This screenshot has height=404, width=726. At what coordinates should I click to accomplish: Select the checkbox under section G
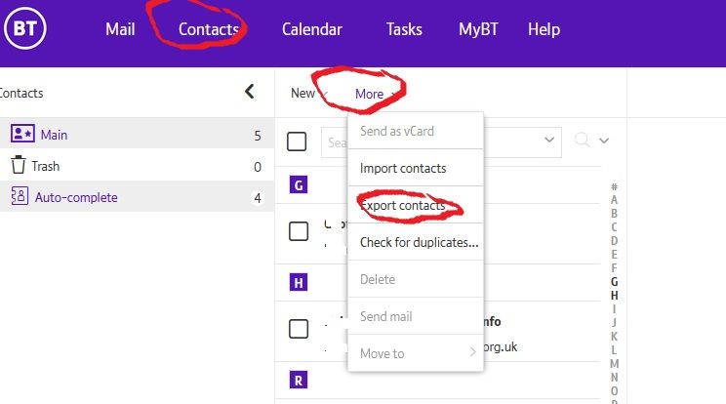[x=299, y=231]
